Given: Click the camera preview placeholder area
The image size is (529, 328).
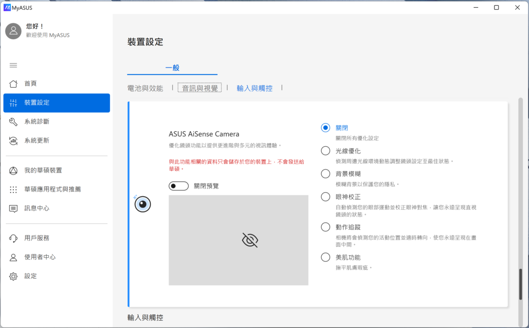Looking at the screenshot, I should point(239,240).
